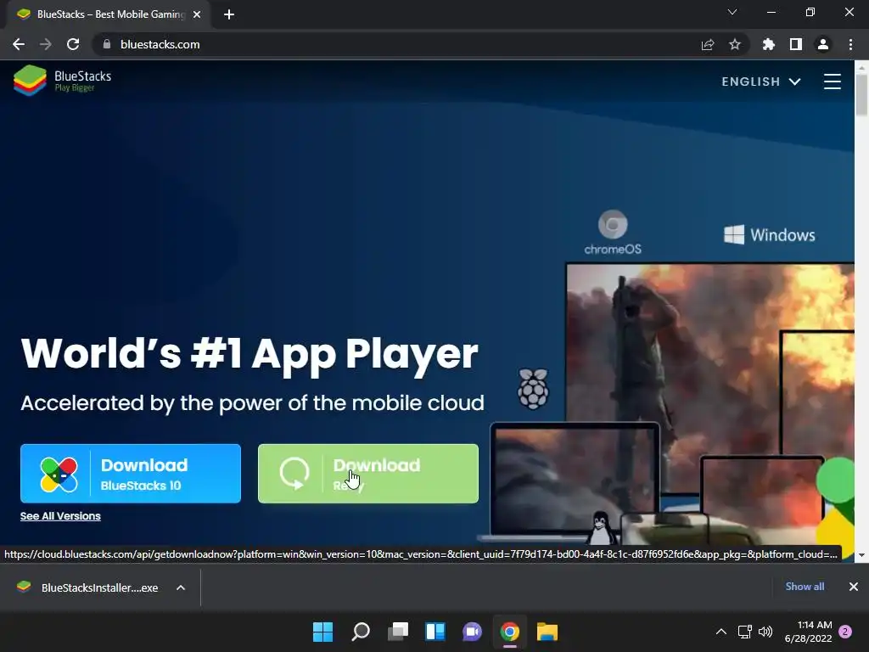869x652 pixels.
Task: Open the Widgets taskbar icon
Action: [435, 632]
